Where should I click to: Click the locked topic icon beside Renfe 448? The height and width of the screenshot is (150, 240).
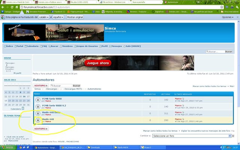tap(38, 120)
